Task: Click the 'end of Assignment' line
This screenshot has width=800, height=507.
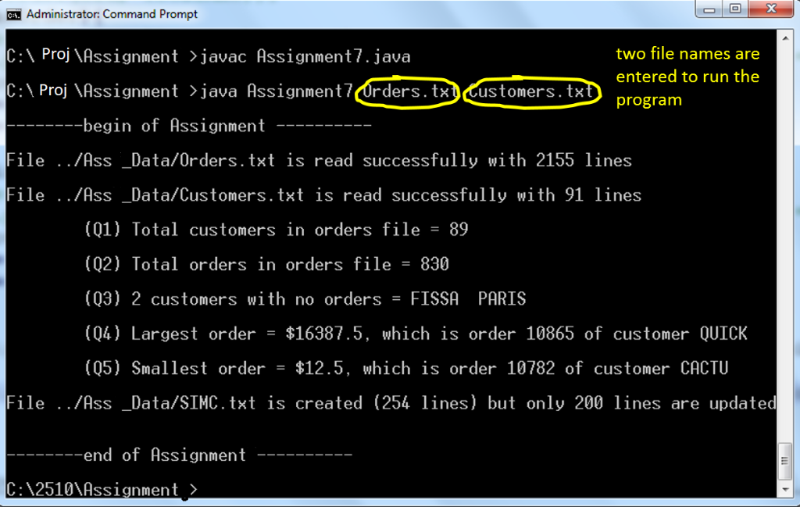Action: (179, 455)
